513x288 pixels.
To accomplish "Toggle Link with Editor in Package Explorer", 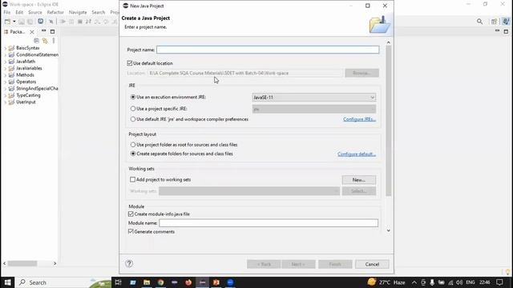I will (x=45, y=41).
